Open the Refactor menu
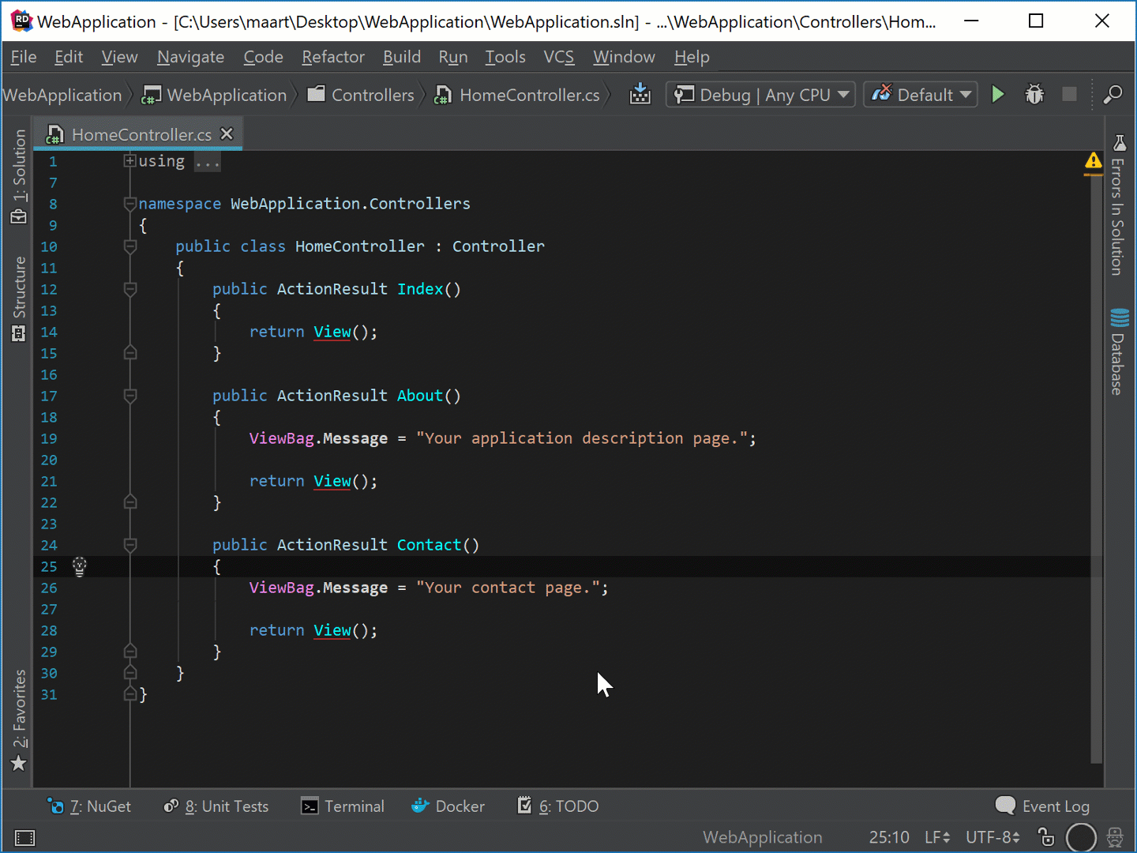The height and width of the screenshot is (853, 1137). point(332,56)
